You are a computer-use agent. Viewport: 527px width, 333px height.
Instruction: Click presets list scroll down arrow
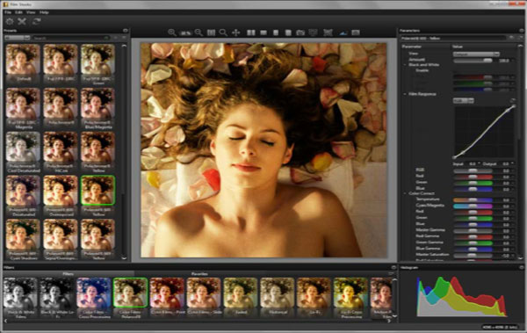pos(125,258)
